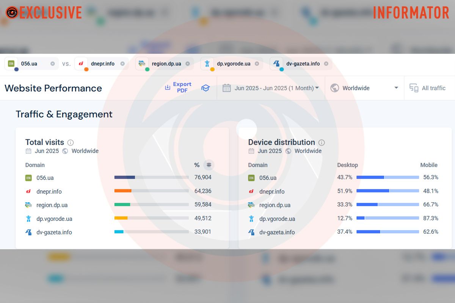Switch Total visits to number view
The width and height of the screenshot is (455, 303).
click(209, 165)
